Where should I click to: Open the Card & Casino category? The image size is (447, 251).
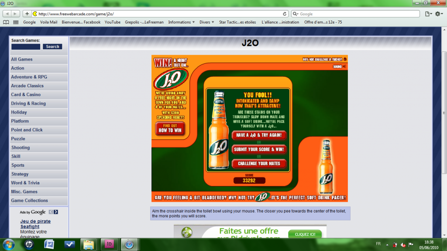pos(39,95)
